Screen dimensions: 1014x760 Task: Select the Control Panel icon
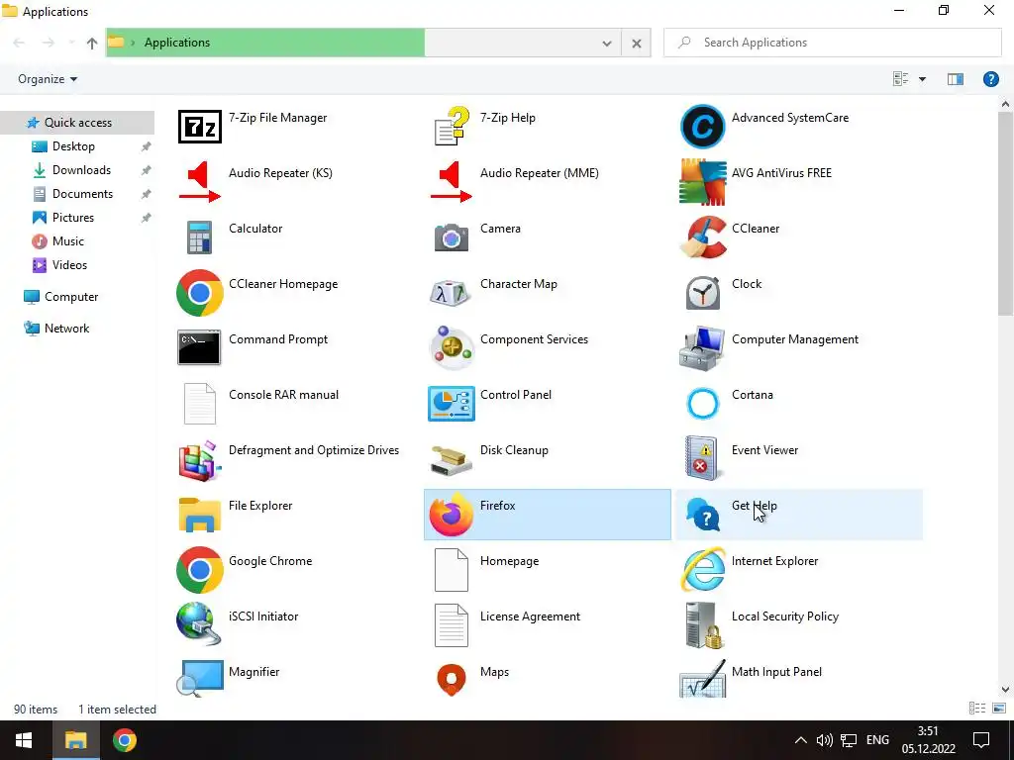(452, 404)
